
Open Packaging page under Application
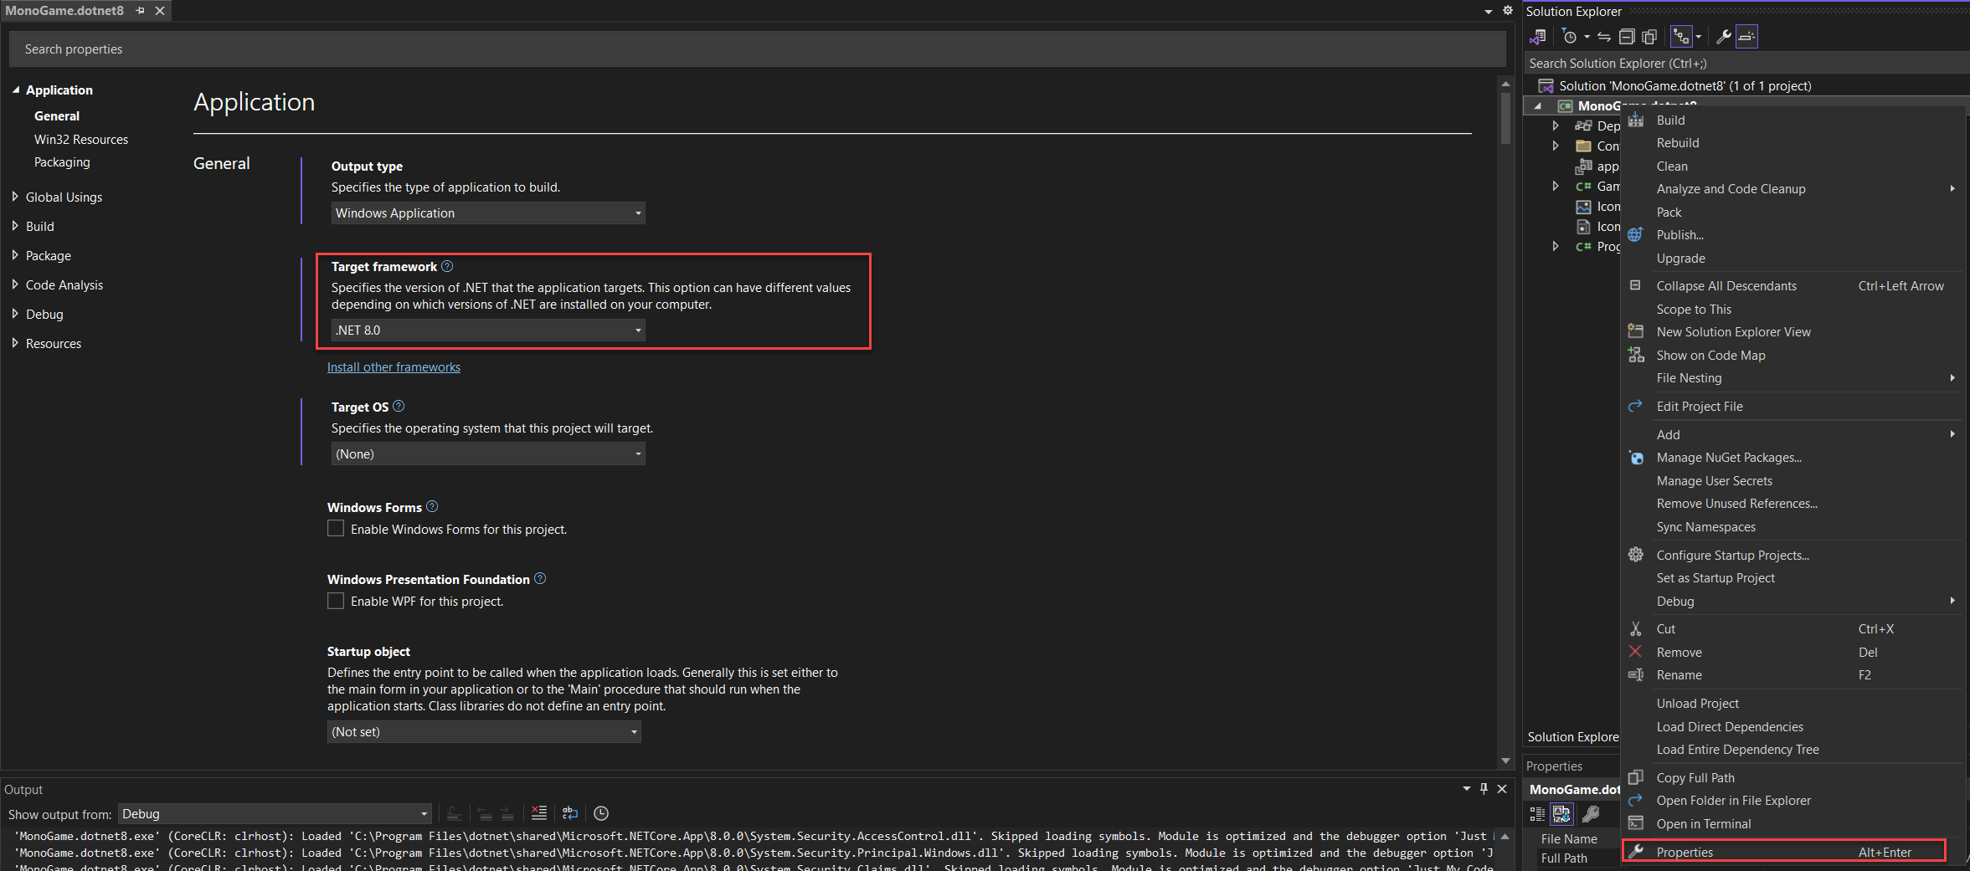62,162
